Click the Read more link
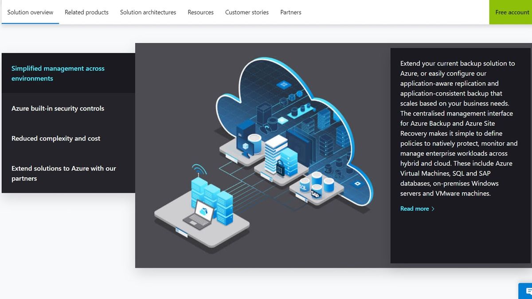Viewport: 532px width, 299px height. (414, 208)
